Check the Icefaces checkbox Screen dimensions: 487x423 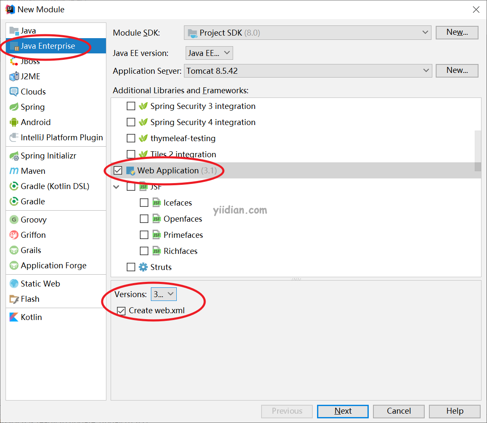[144, 203]
